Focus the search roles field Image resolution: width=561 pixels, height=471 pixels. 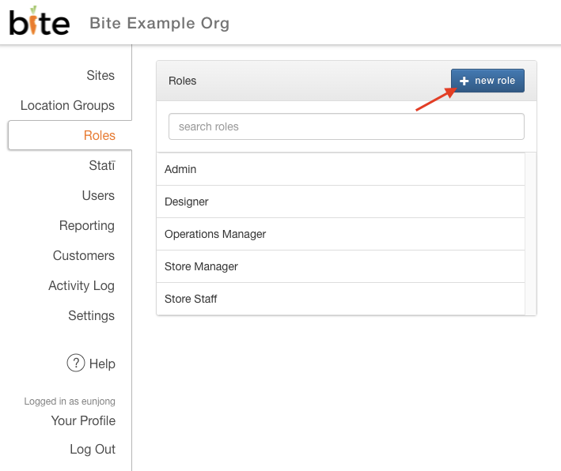(x=346, y=126)
